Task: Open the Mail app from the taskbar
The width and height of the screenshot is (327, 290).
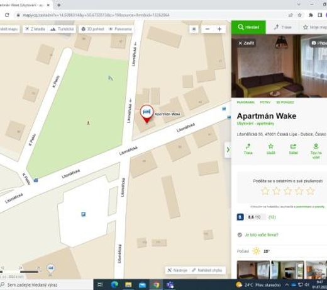Action: coord(142,285)
